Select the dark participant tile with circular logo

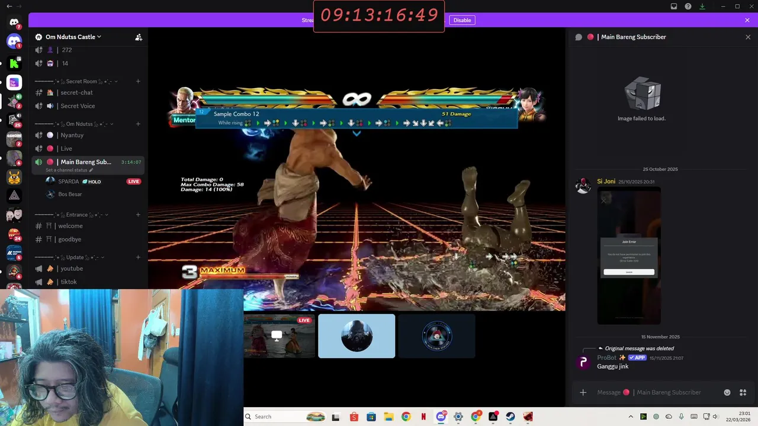(436, 336)
